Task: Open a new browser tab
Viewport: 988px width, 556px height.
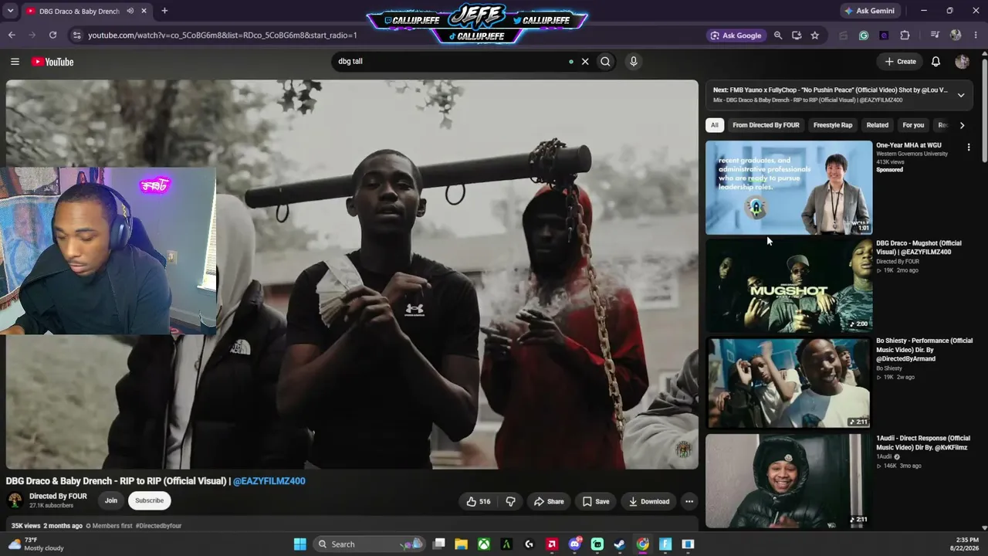Action: point(164,11)
